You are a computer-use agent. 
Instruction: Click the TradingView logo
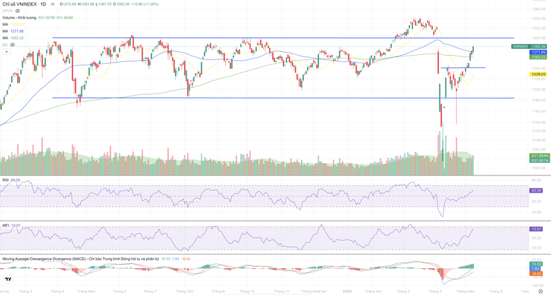[x=8, y=279]
